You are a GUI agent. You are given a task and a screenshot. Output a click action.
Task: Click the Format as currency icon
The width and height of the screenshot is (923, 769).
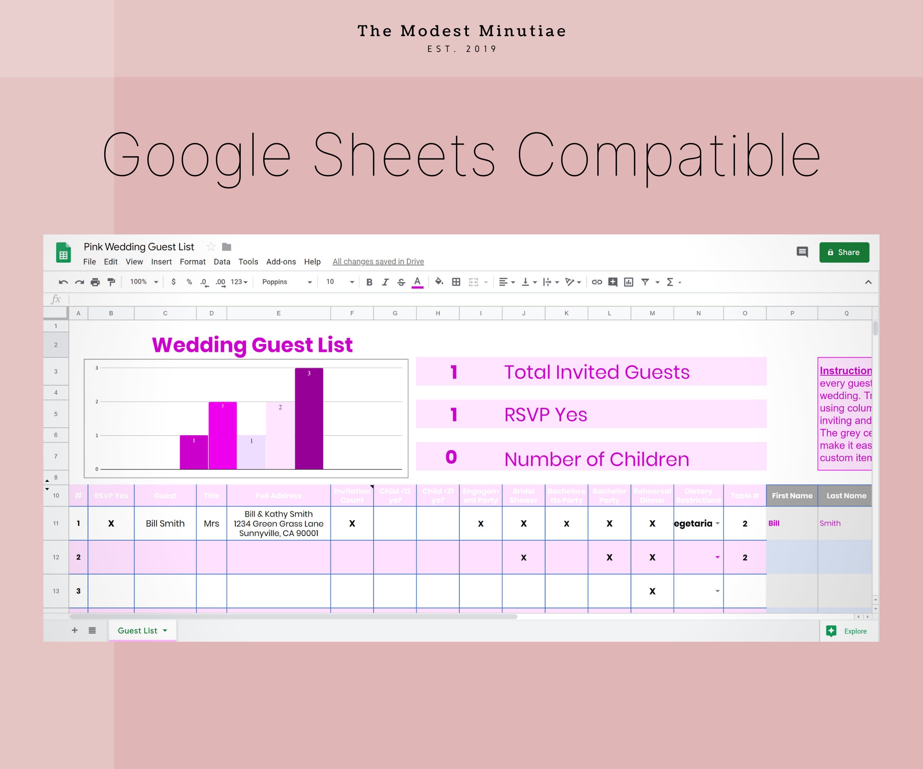tap(173, 282)
